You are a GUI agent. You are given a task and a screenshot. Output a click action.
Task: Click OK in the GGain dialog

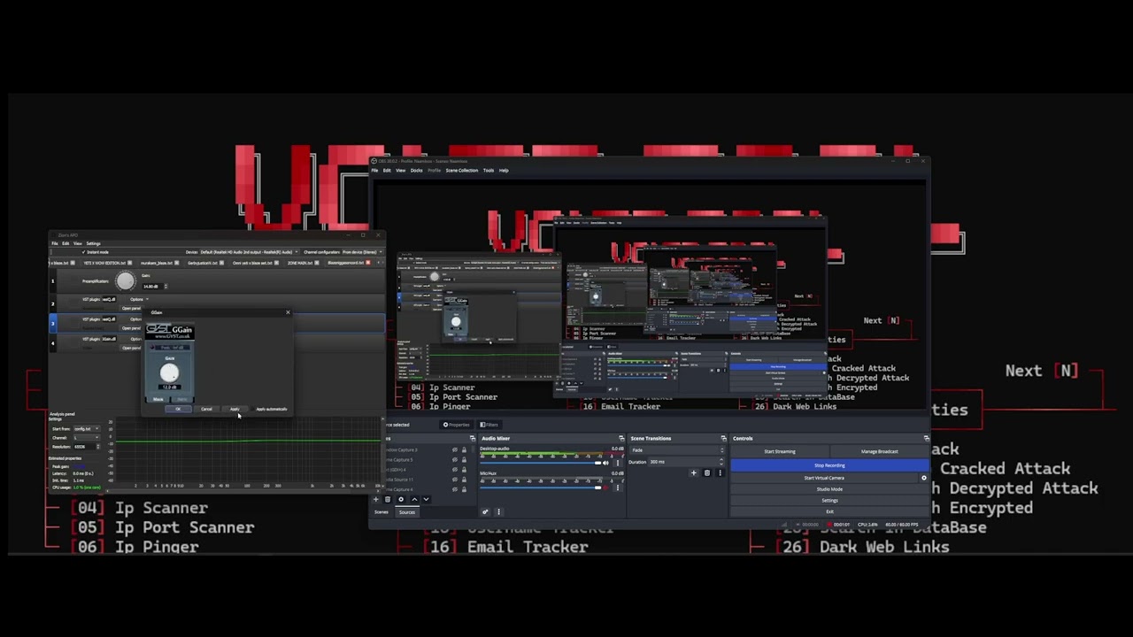point(178,409)
